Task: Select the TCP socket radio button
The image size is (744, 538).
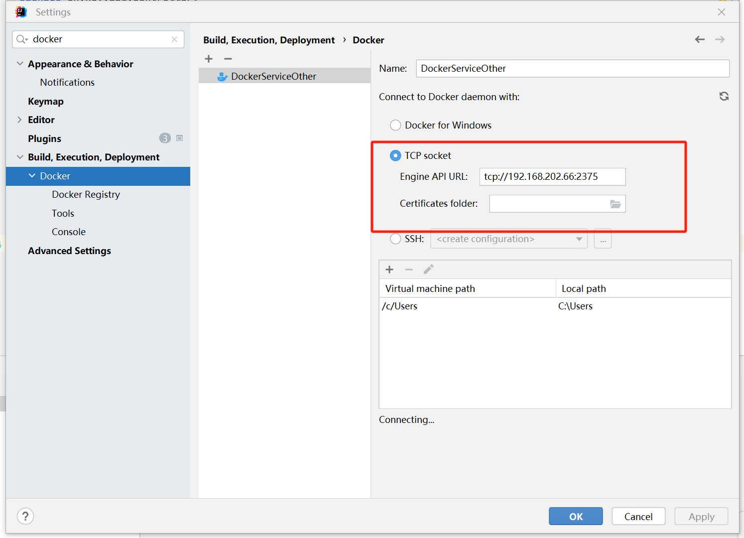Action: point(395,156)
